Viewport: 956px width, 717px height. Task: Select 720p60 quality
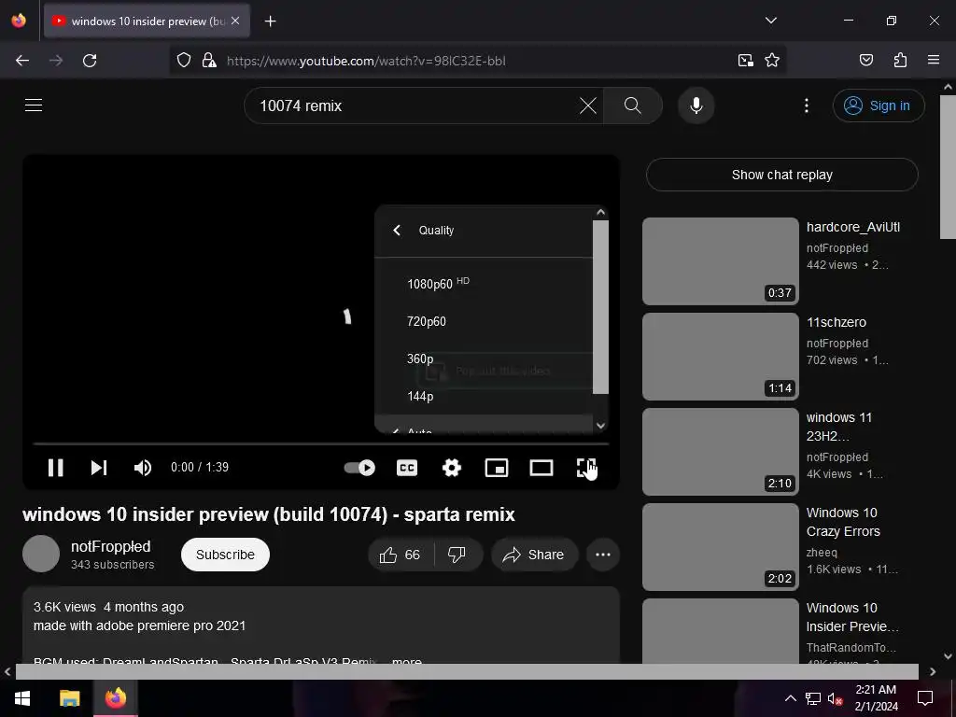(x=484, y=321)
